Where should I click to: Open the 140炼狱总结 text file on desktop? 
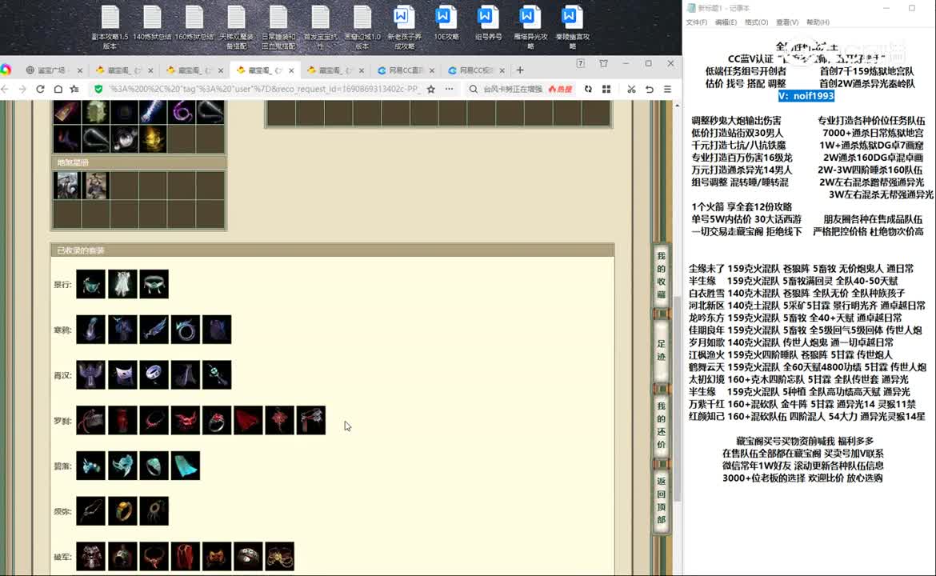click(152, 22)
